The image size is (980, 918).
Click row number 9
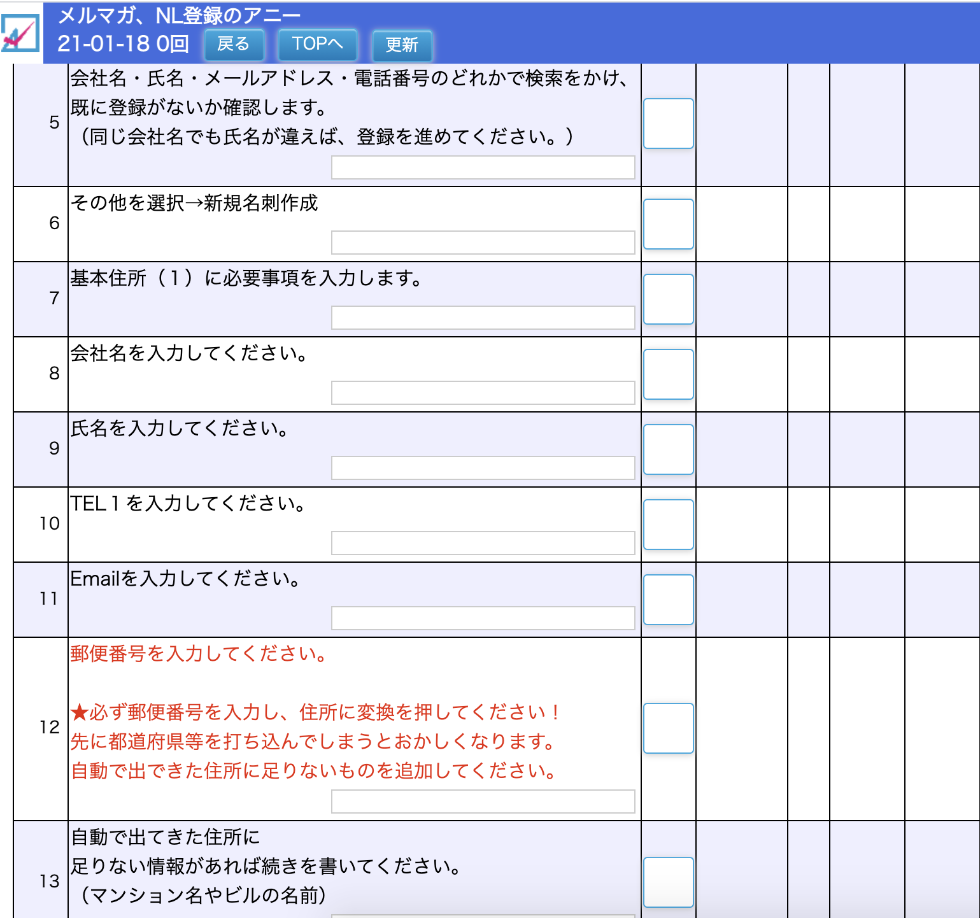(x=54, y=449)
